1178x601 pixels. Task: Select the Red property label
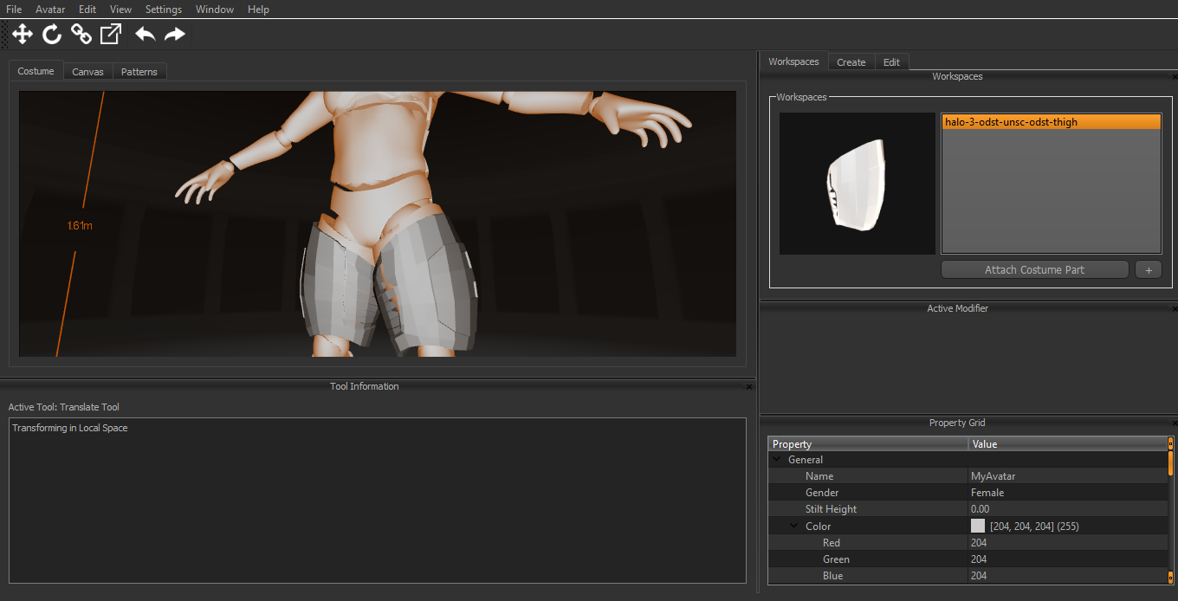coord(832,543)
